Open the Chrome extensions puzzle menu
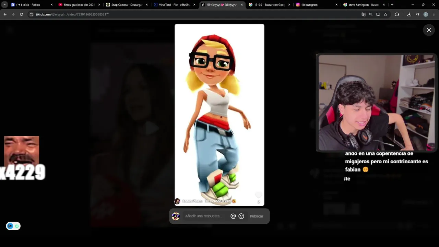The height and width of the screenshot is (247, 439). point(397,14)
